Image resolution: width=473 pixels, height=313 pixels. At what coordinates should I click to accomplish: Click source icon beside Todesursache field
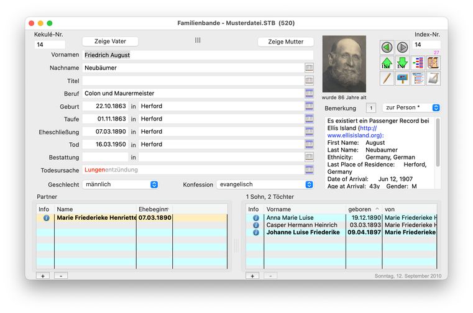pyautogui.click(x=309, y=170)
